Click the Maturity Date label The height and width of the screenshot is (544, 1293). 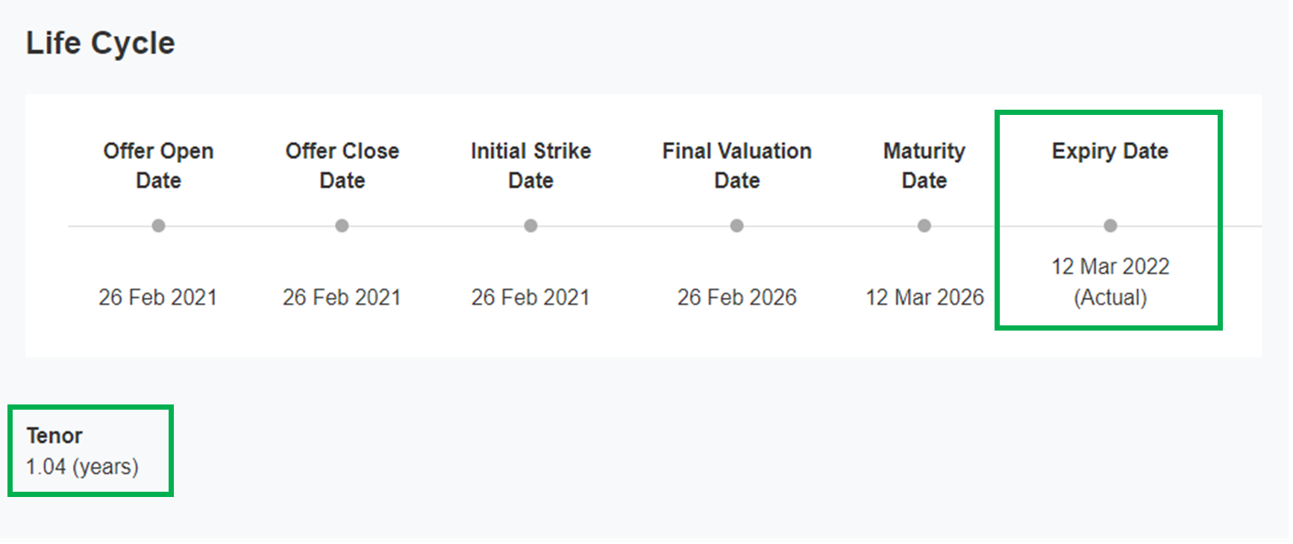[924, 166]
